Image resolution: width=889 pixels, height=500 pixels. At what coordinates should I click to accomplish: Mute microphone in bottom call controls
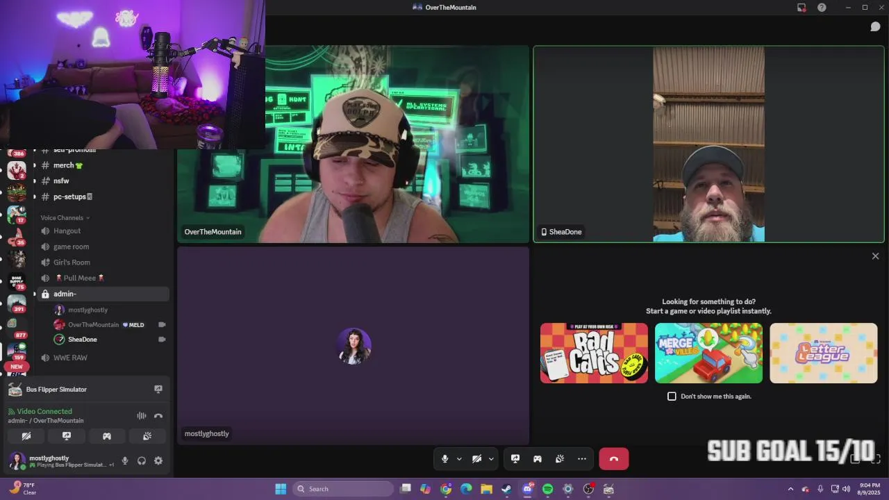point(445,459)
